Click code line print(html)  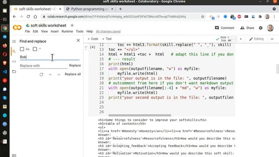(121, 64)
